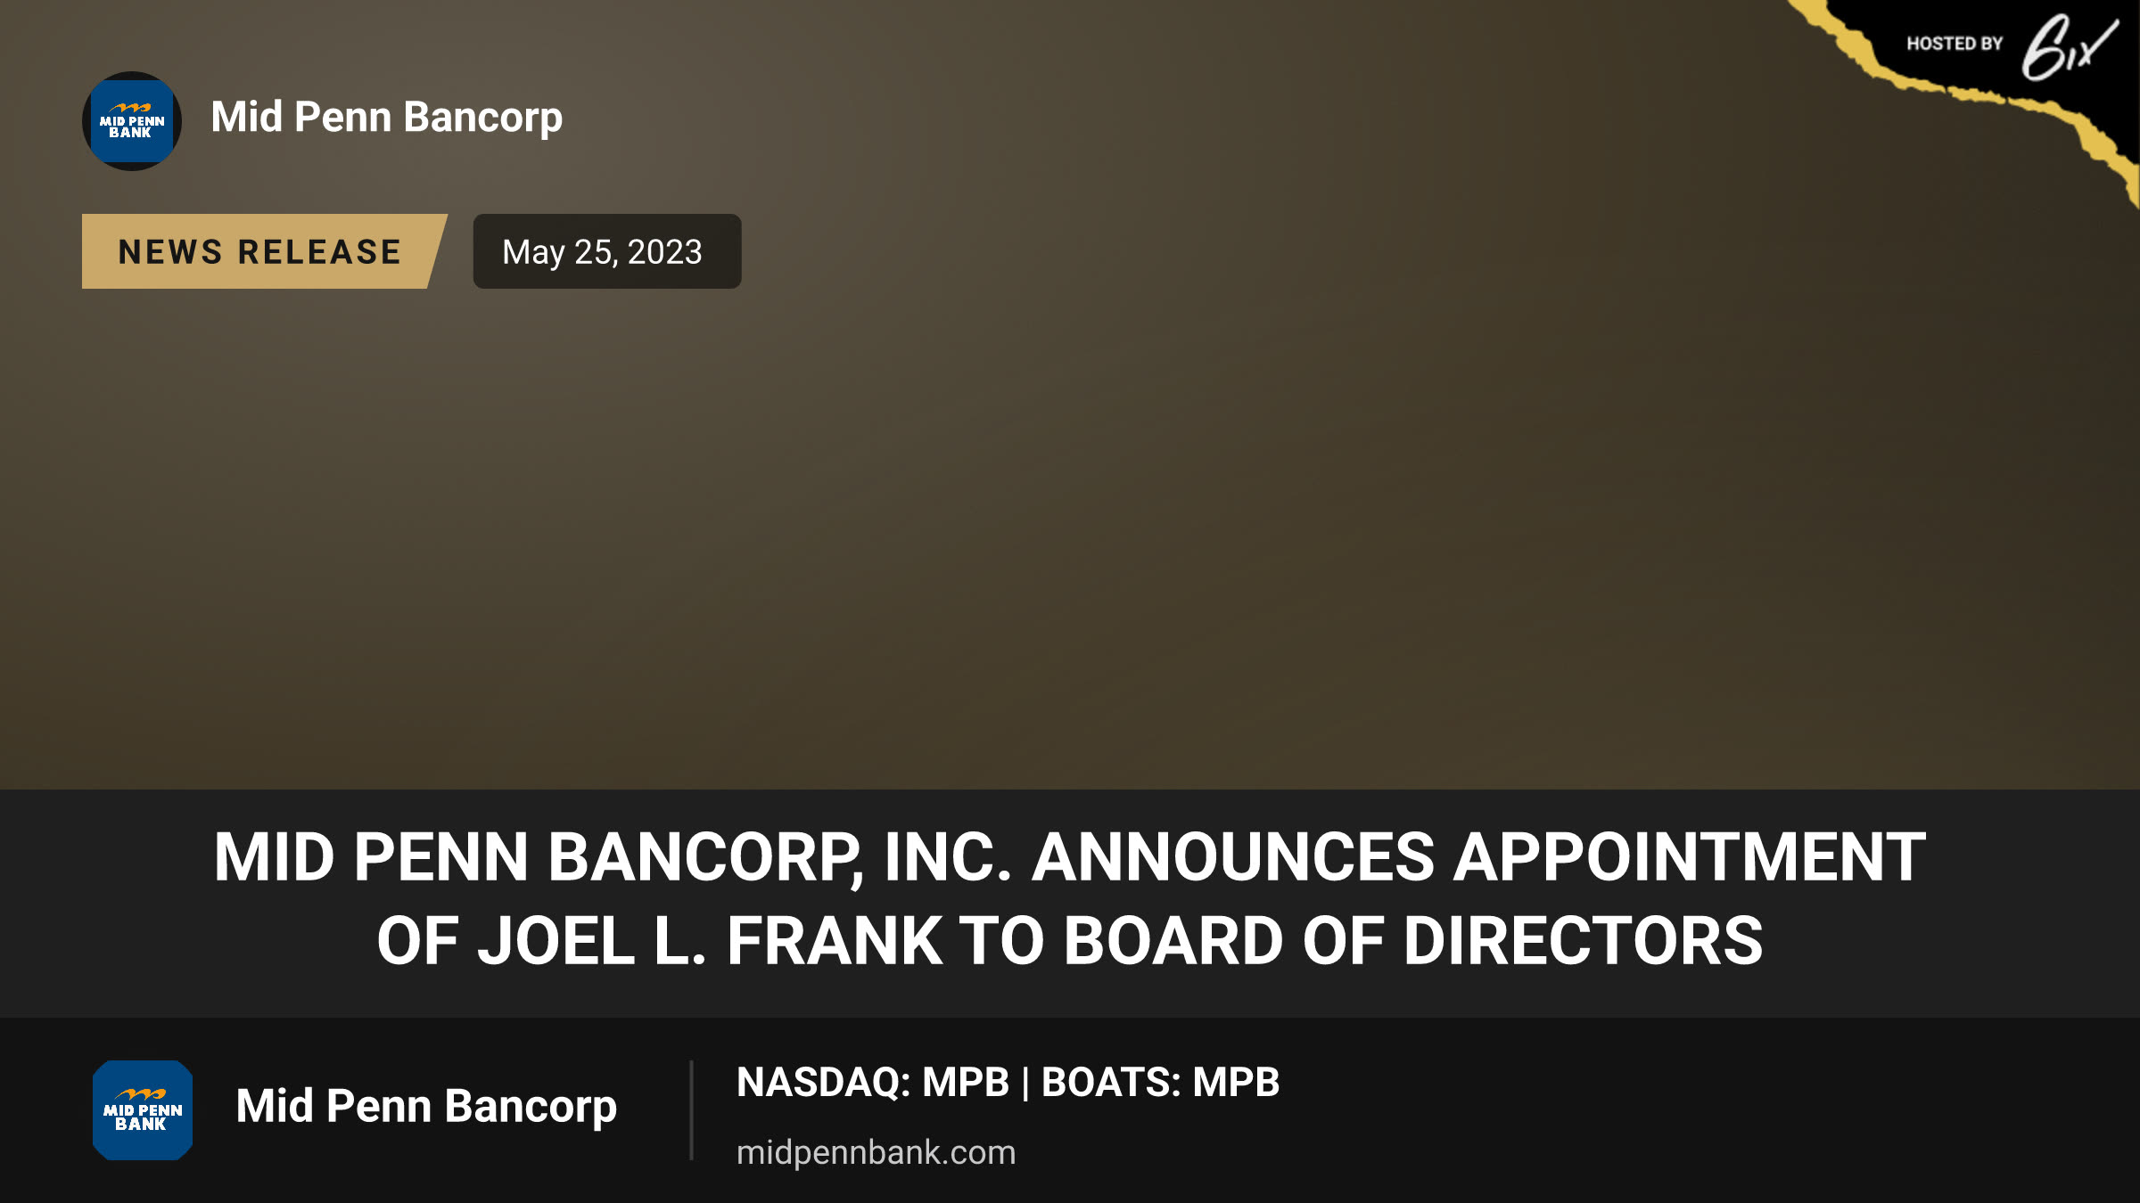Open the midpennbank.com link

(x=876, y=1152)
